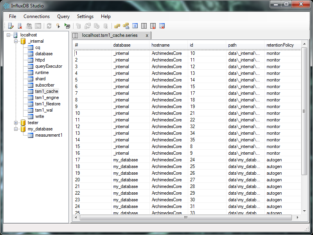Click the horizontal scrollbar thumb
The image size is (313, 235).
[185, 217]
